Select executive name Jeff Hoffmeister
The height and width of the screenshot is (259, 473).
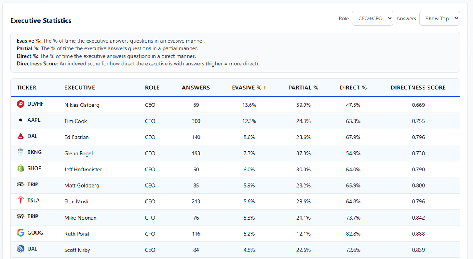[x=83, y=170]
